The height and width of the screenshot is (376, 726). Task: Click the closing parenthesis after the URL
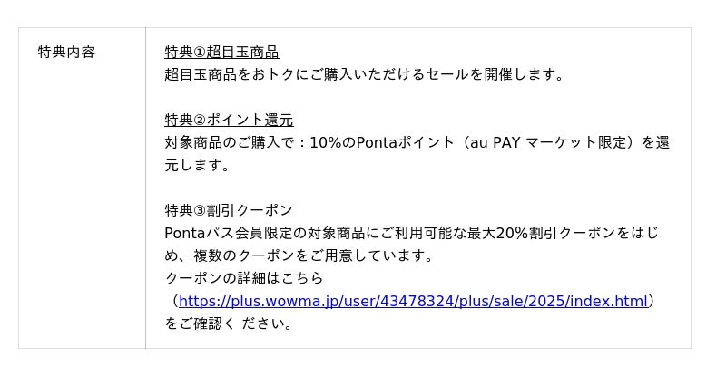click(652, 301)
